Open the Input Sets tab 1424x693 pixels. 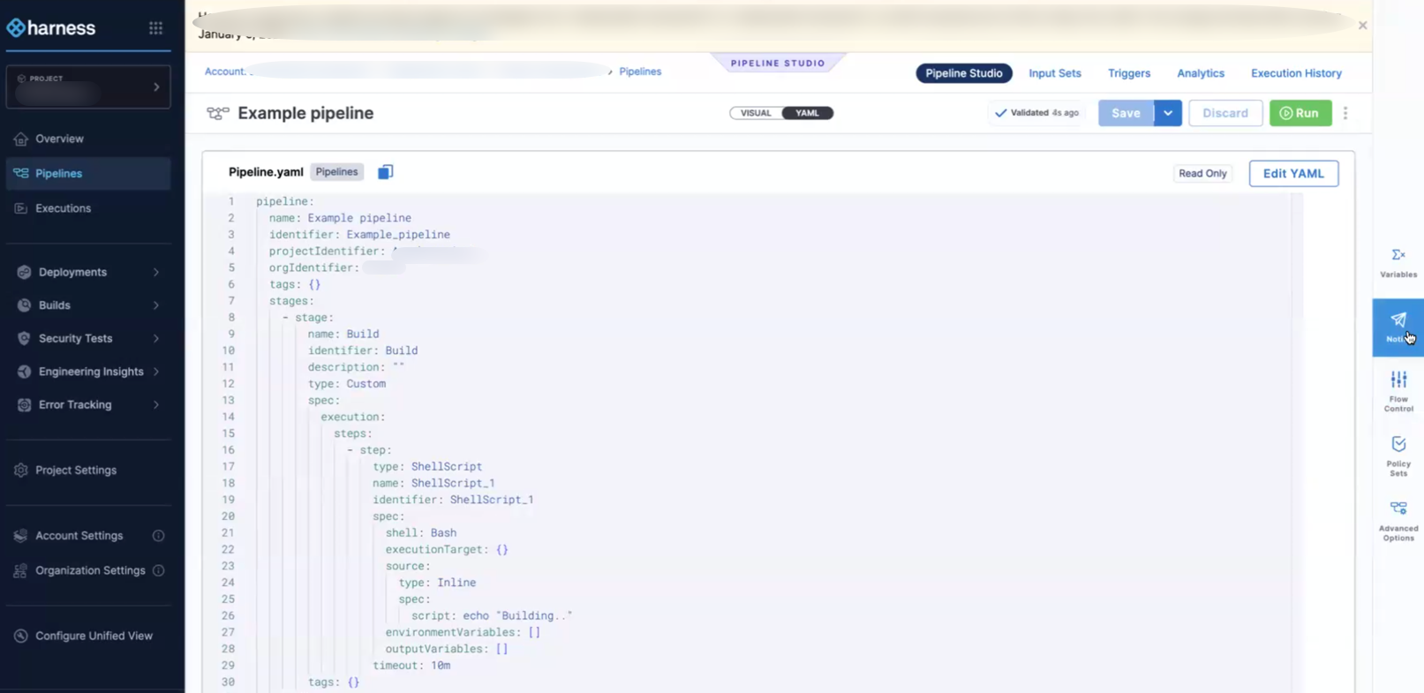click(1054, 73)
